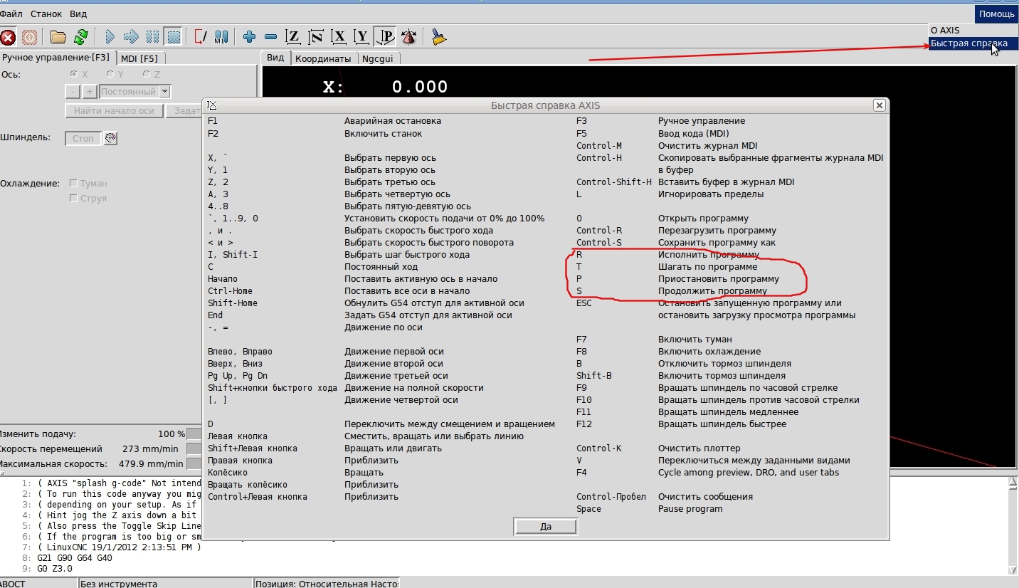Toggle the optional pause M1 icon
This screenshot has height=588, width=1019.
[x=221, y=37]
